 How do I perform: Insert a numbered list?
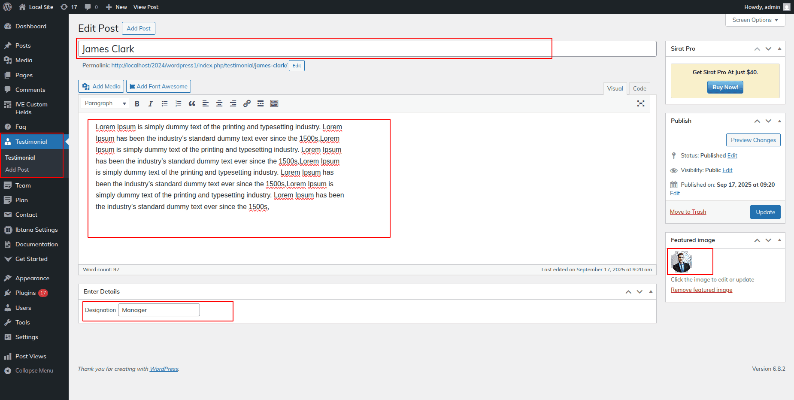178,103
